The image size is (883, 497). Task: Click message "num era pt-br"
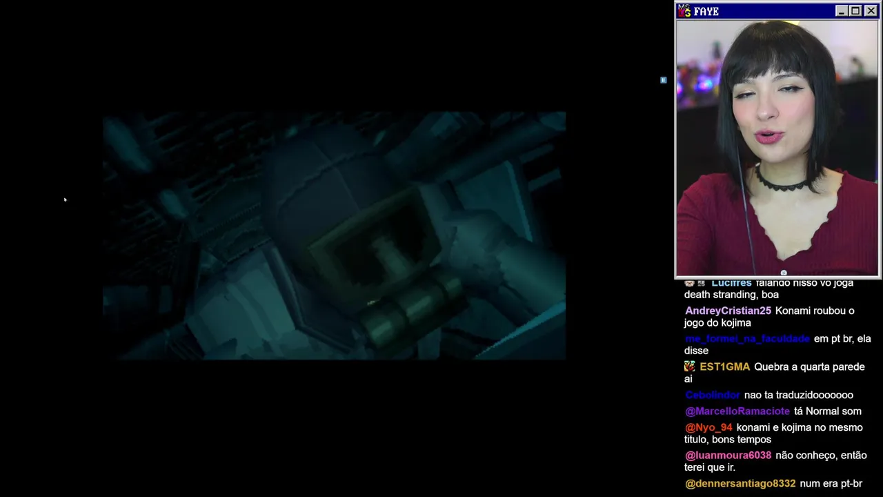[x=831, y=484]
